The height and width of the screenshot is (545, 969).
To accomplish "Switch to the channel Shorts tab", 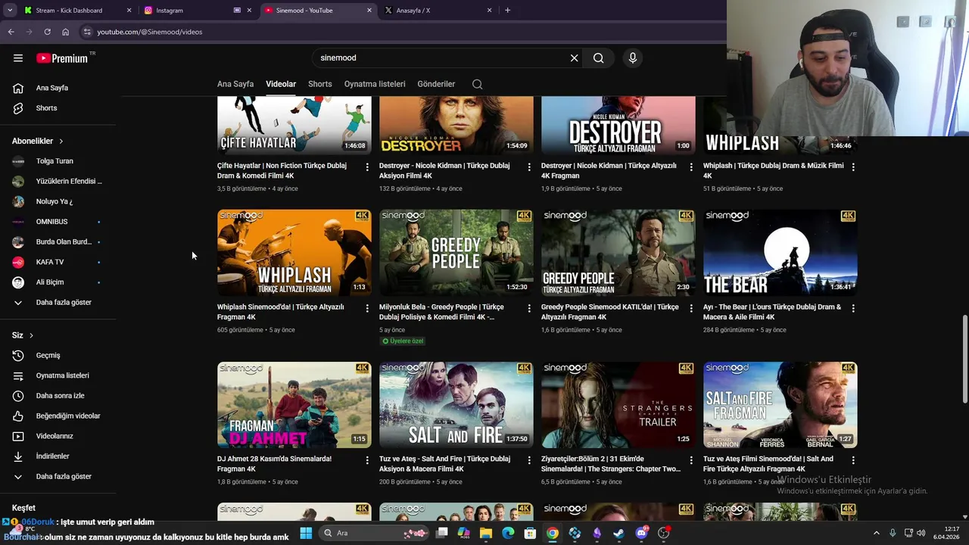I will click(x=319, y=84).
